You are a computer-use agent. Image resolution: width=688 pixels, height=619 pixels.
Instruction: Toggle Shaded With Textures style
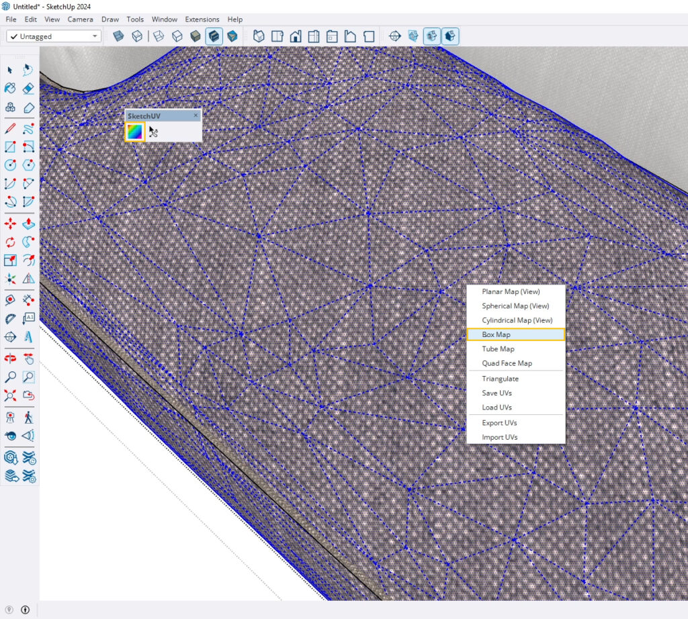[x=214, y=36]
